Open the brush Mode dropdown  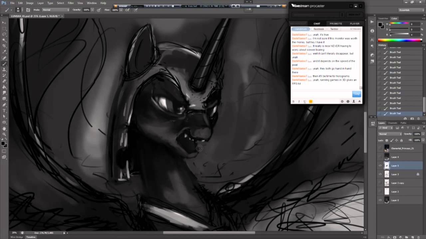tap(56, 10)
